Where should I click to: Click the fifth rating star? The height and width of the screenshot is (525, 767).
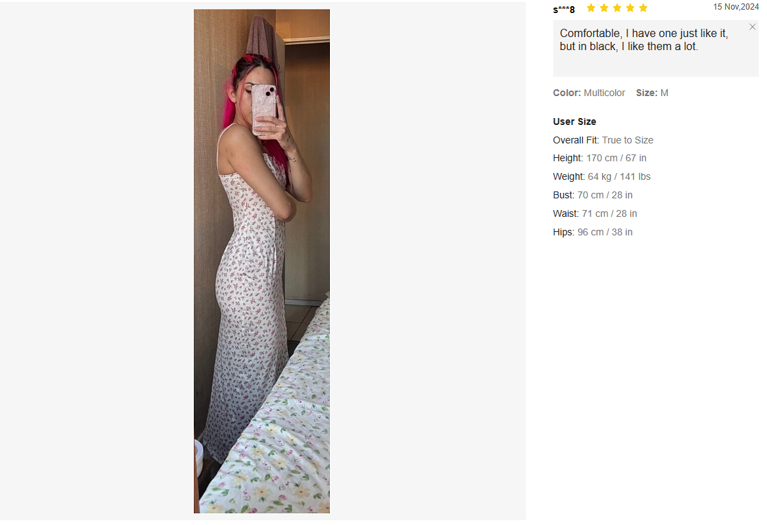(x=643, y=8)
